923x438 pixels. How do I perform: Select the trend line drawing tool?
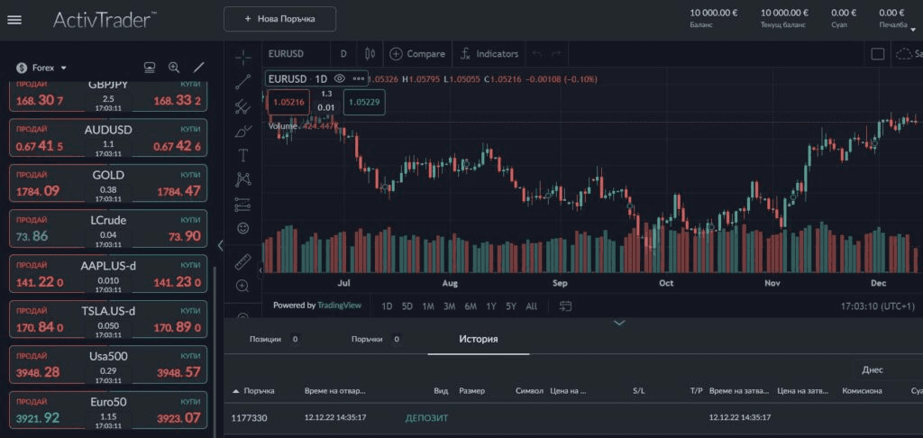(242, 82)
